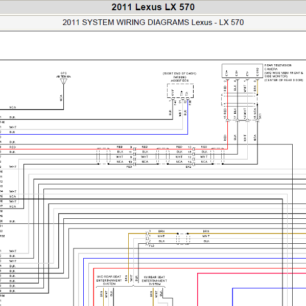Click the rear television camera component box
This screenshot has height=306, width=306.
click(242, 71)
